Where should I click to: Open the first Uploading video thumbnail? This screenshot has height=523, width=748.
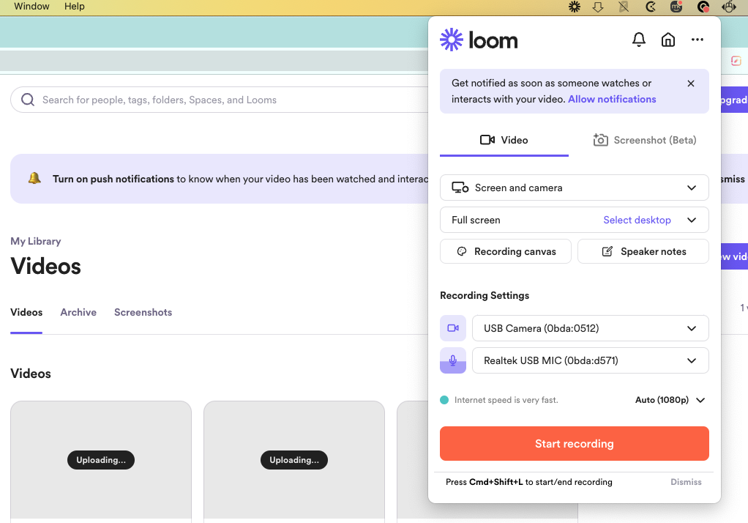[101, 460]
